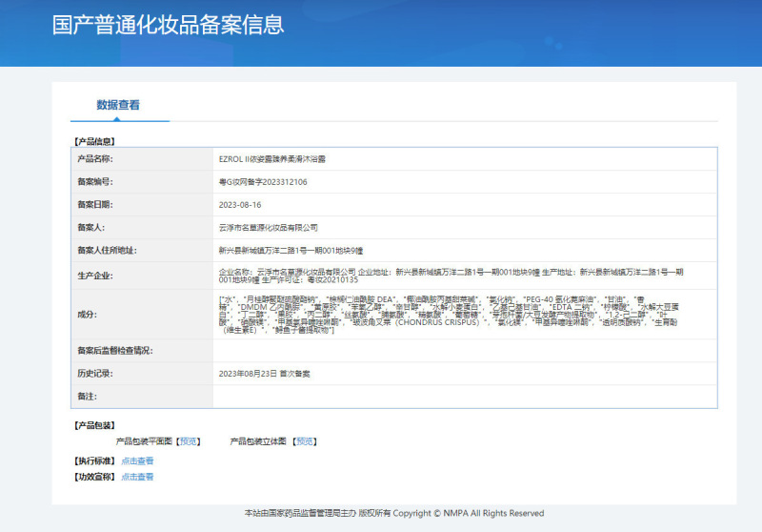The width and height of the screenshot is (762, 532).
Task: Click the 生产企业 details text
Action: pyautogui.click(x=451, y=276)
